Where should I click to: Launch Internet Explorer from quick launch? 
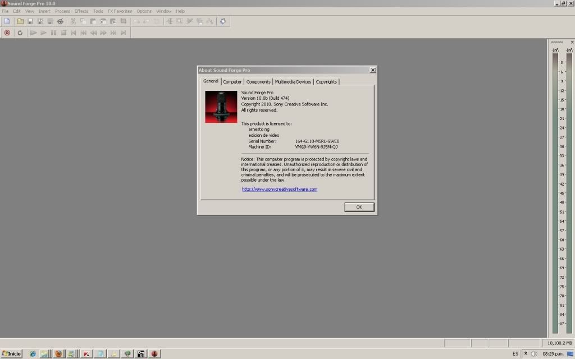tap(33, 353)
